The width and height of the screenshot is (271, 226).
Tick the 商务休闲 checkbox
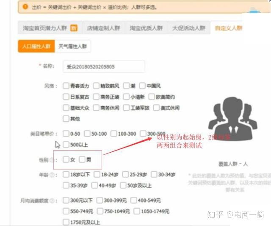[x=96, y=108]
